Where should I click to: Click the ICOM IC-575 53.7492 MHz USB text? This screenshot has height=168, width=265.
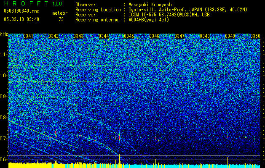(x=169, y=15)
